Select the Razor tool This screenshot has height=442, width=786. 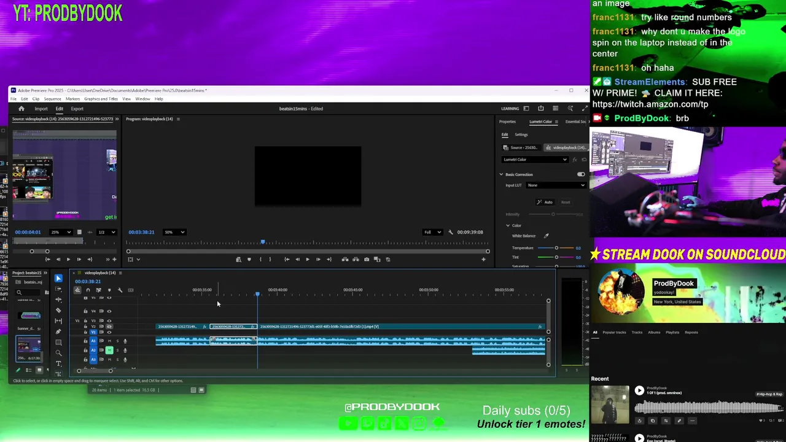[x=58, y=310]
